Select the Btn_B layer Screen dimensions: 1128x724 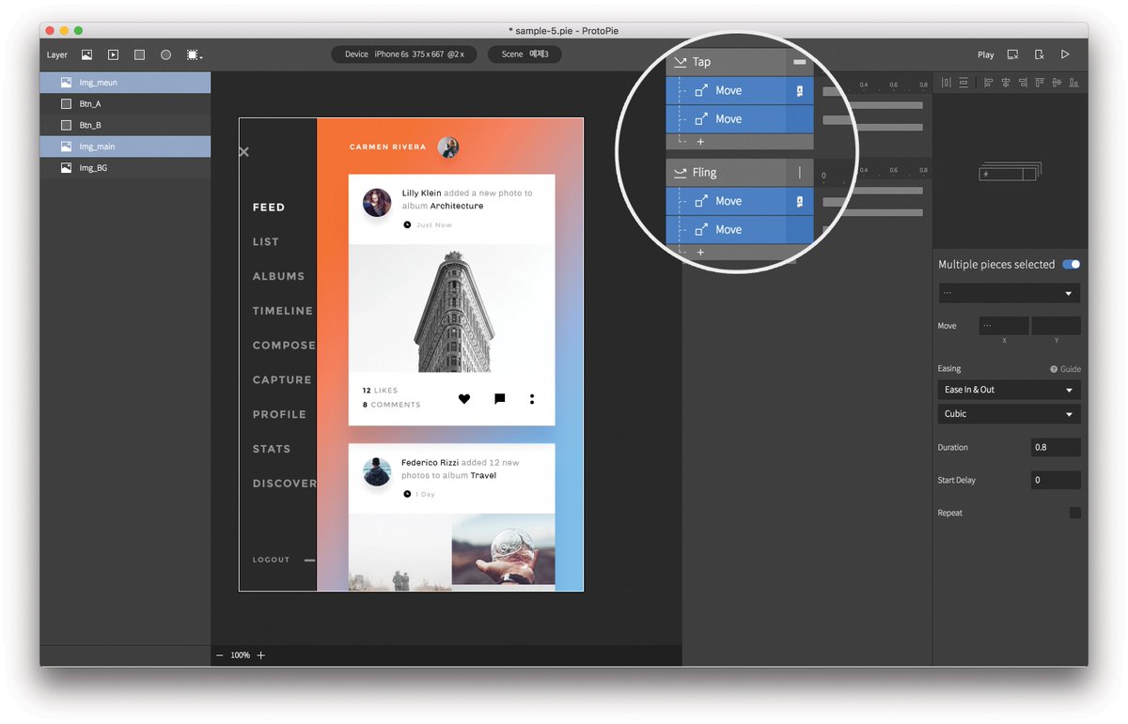(125, 125)
